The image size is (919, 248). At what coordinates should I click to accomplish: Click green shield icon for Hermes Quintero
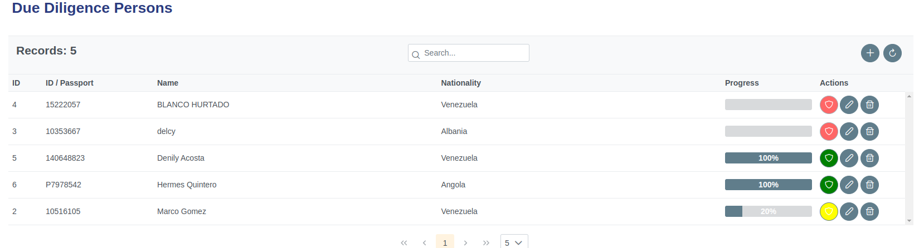(829, 185)
